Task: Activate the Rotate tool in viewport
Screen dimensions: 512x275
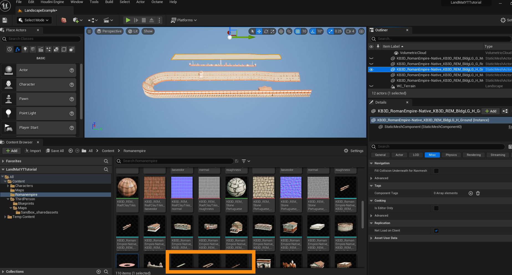Action: (266, 31)
